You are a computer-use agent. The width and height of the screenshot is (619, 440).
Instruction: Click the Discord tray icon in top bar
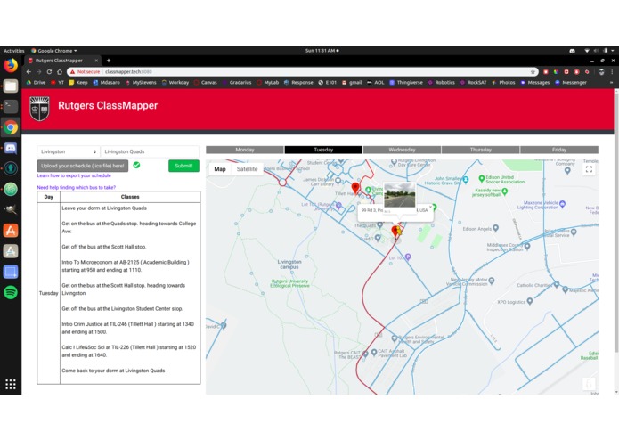coord(572,51)
